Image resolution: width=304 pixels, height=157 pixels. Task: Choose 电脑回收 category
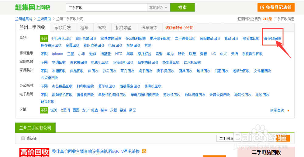115,45
